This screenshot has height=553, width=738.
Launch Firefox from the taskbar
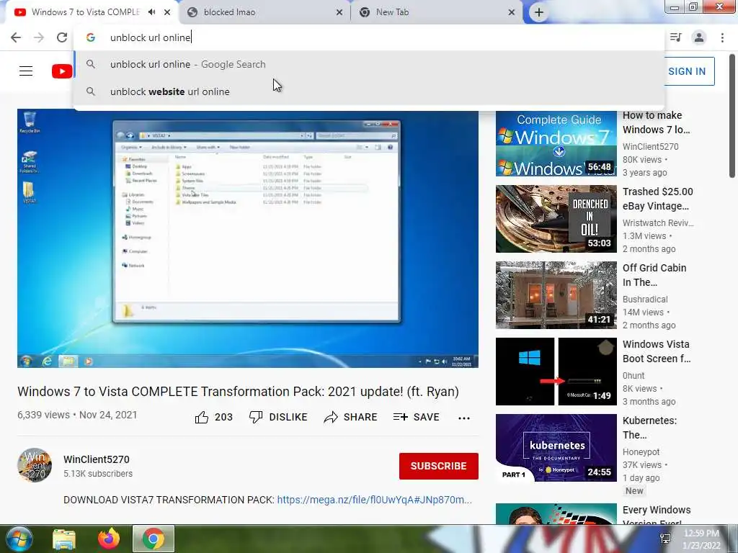[x=109, y=539]
